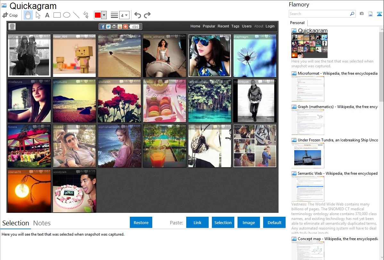
Task: Click the Semantic Web page thumbnail
Action: pyautogui.click(x=308, y=189)
